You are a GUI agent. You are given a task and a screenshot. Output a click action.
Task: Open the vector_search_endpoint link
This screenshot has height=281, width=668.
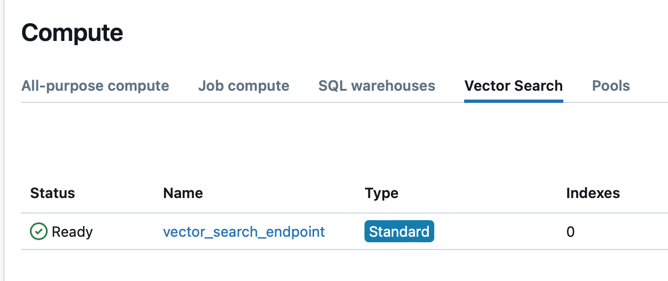tap(244, 231)
